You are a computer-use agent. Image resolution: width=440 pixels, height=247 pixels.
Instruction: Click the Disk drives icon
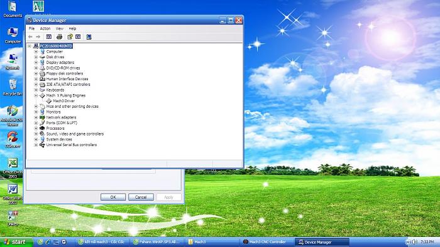click(42, 57)
